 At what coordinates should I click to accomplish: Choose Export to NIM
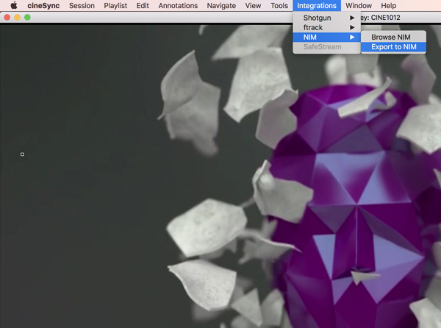pyautogui.click(x=393, y=47)
